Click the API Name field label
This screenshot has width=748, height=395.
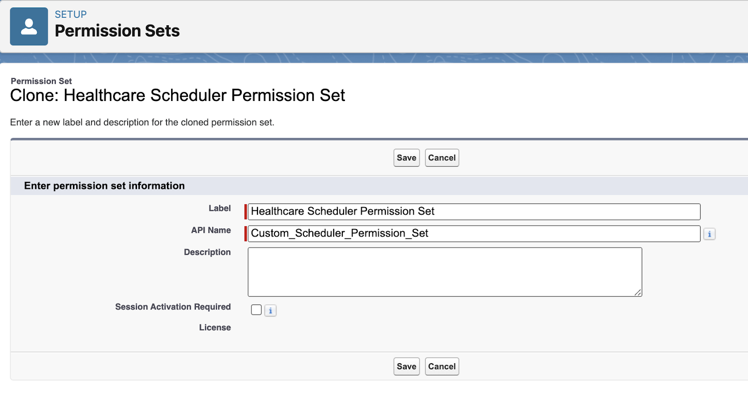[x=211, y=230]
